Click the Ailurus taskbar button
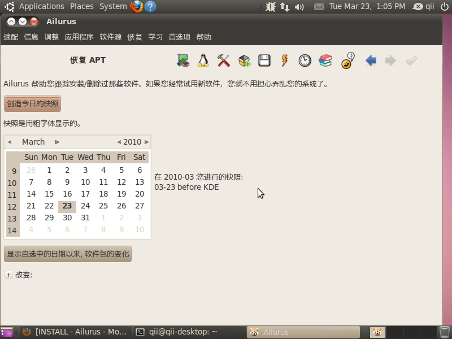 [x=303, y=332]
